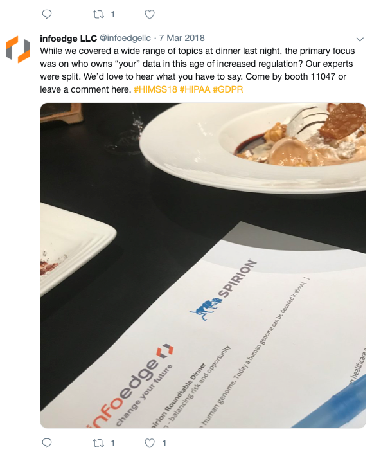Click retweet count on the upper tweet
Image resolution: width=372 pixels, height=450 pixels.
click(113, 14)
